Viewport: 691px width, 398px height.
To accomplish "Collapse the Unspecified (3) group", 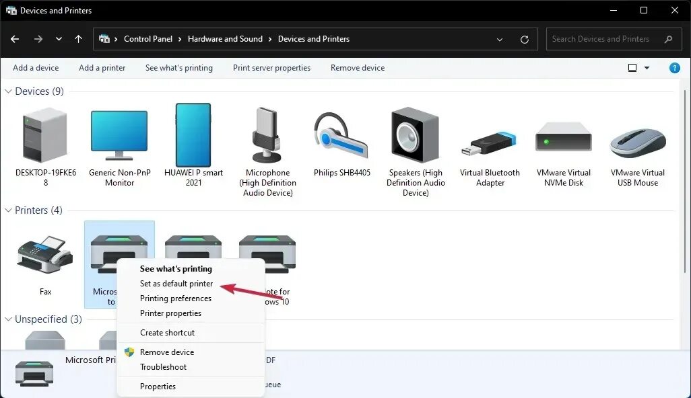I will tap(8, 319).
